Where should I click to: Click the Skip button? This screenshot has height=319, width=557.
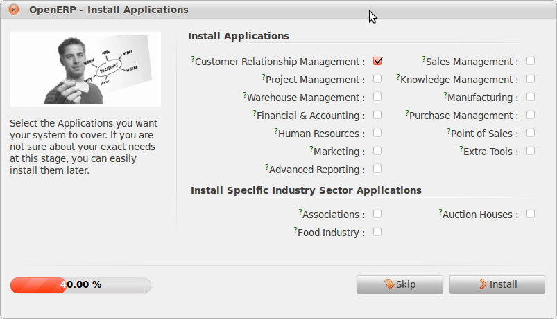coord(399,284)
